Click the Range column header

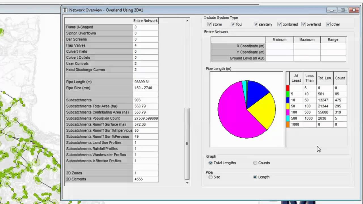[x=333, y=40]
